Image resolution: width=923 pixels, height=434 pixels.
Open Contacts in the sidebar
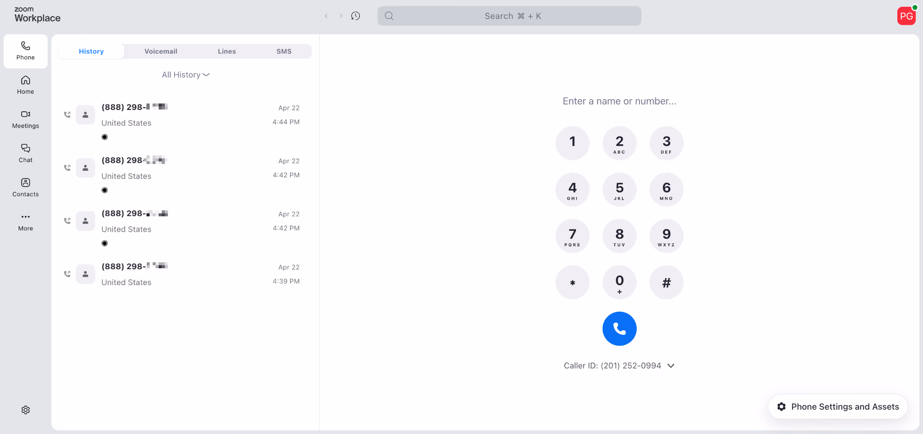[x=26, y=188]
